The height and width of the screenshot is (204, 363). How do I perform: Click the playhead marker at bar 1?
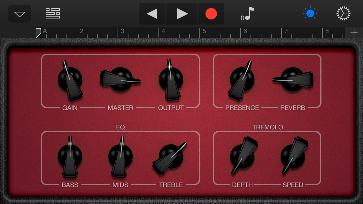38,33
